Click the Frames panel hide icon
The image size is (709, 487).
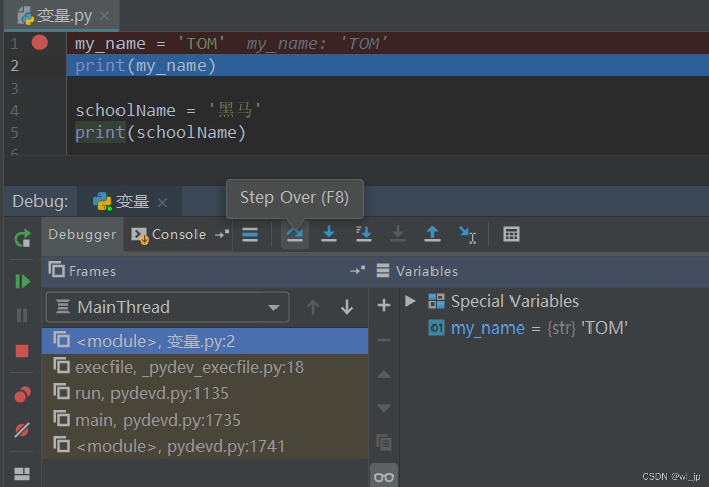coord(358,270)
